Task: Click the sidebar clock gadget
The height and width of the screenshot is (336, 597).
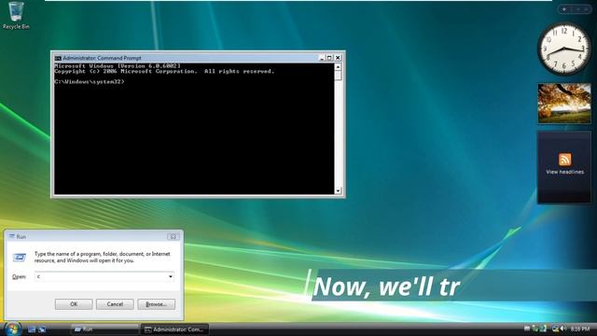Action: [563, 49]
